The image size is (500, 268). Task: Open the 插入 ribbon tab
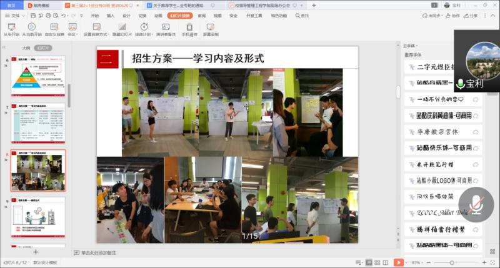pos(111,16)
